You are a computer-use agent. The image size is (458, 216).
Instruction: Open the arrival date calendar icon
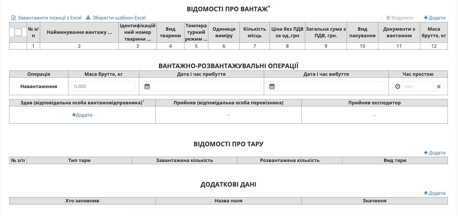click(147, 86)
